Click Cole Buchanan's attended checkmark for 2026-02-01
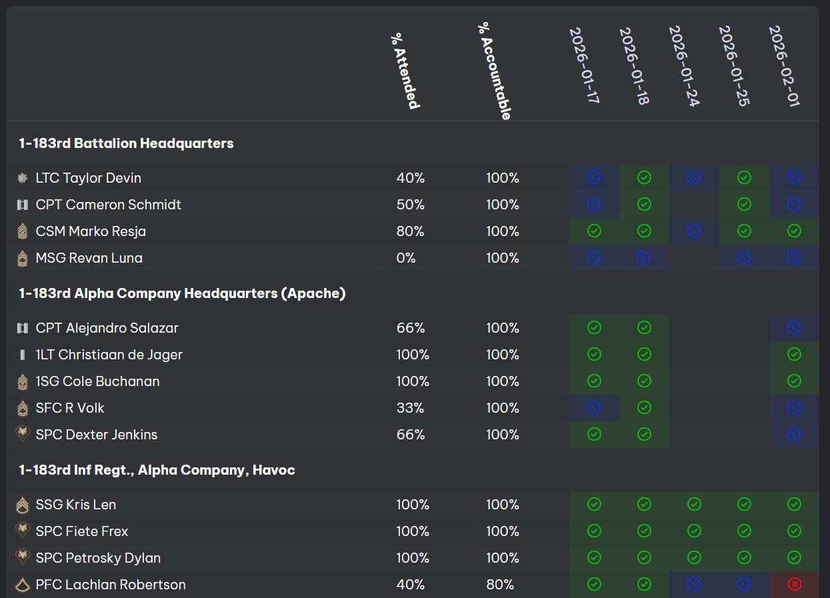 coord(793,381)
